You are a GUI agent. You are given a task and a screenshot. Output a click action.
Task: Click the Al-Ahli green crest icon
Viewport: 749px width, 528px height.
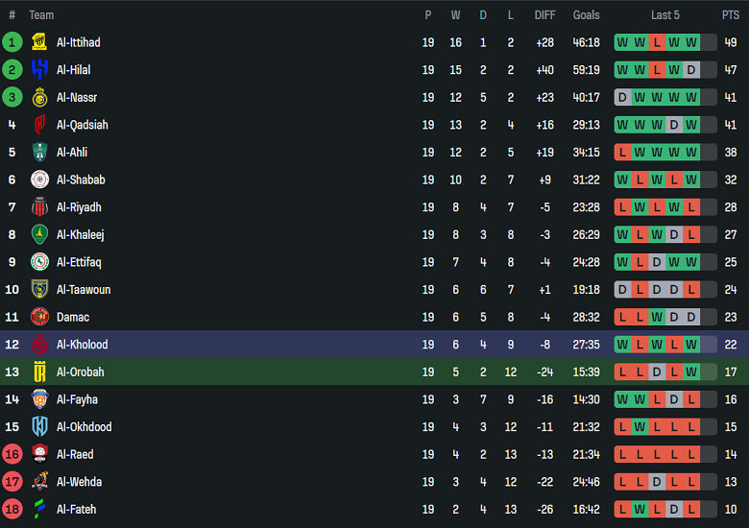(39, 152)
